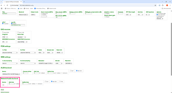This screenshot has height=93, width=172.
Task: Open the apps grid in bookmarks bar
Action: click(x=1, y=8)
